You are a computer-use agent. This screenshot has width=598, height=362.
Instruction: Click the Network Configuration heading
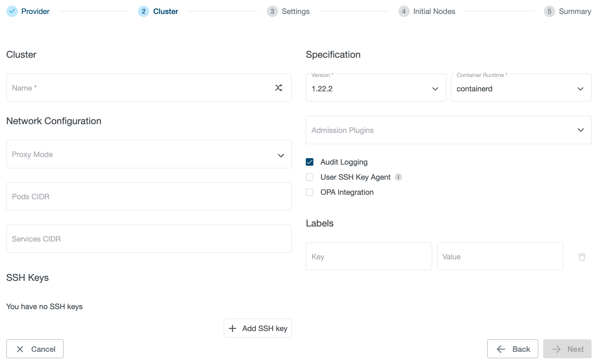click(54, 121)
